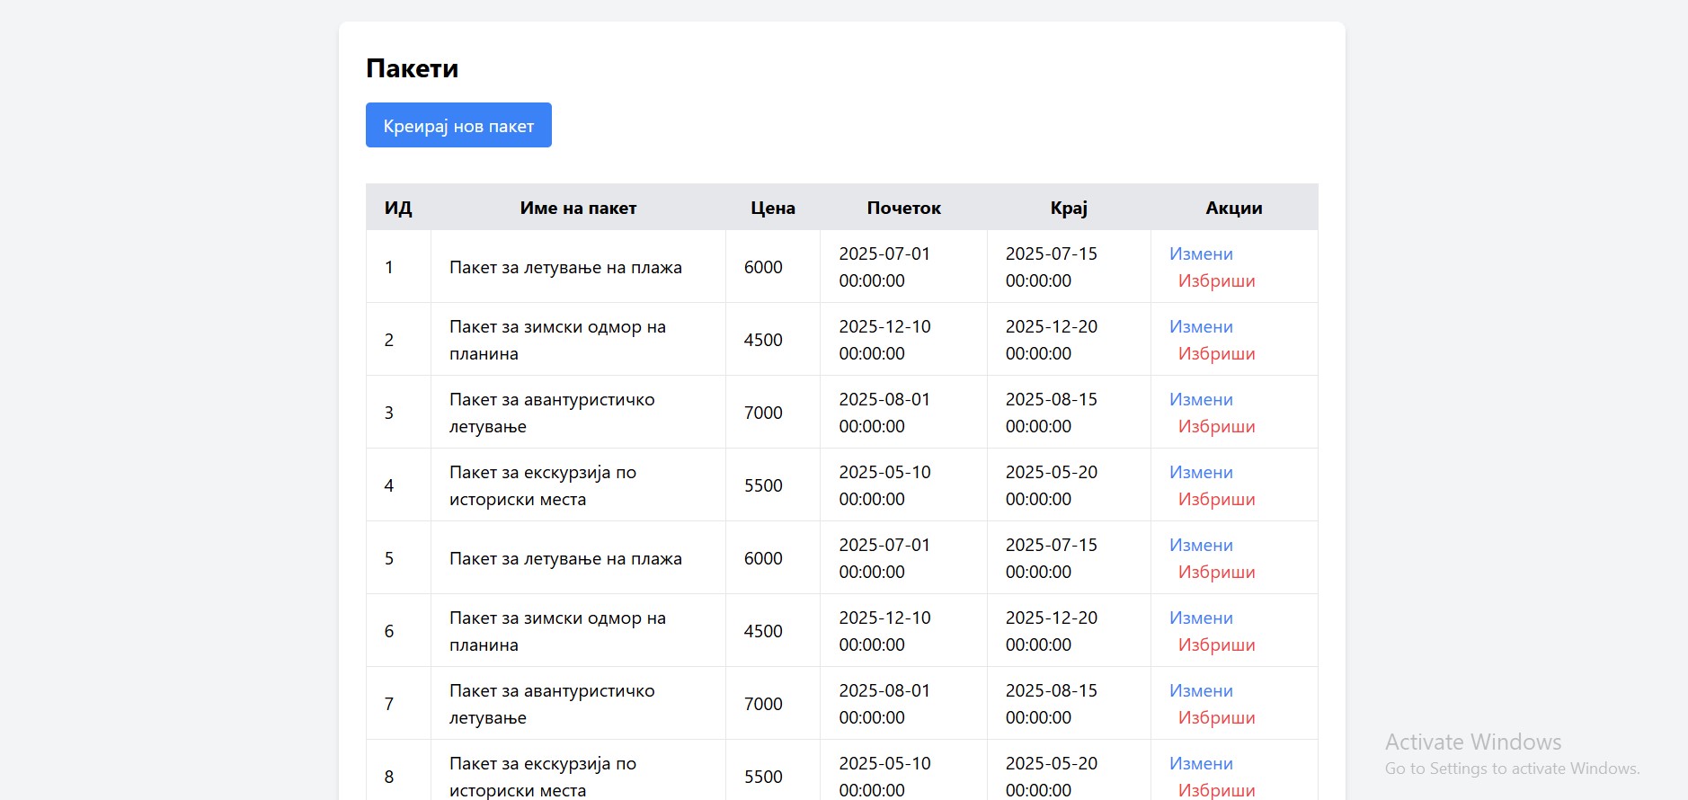The height and width of the screenshot is (800, 1688).
Task: Edit package 6 via 'Измени'
Action: (x=1201, y=618)
